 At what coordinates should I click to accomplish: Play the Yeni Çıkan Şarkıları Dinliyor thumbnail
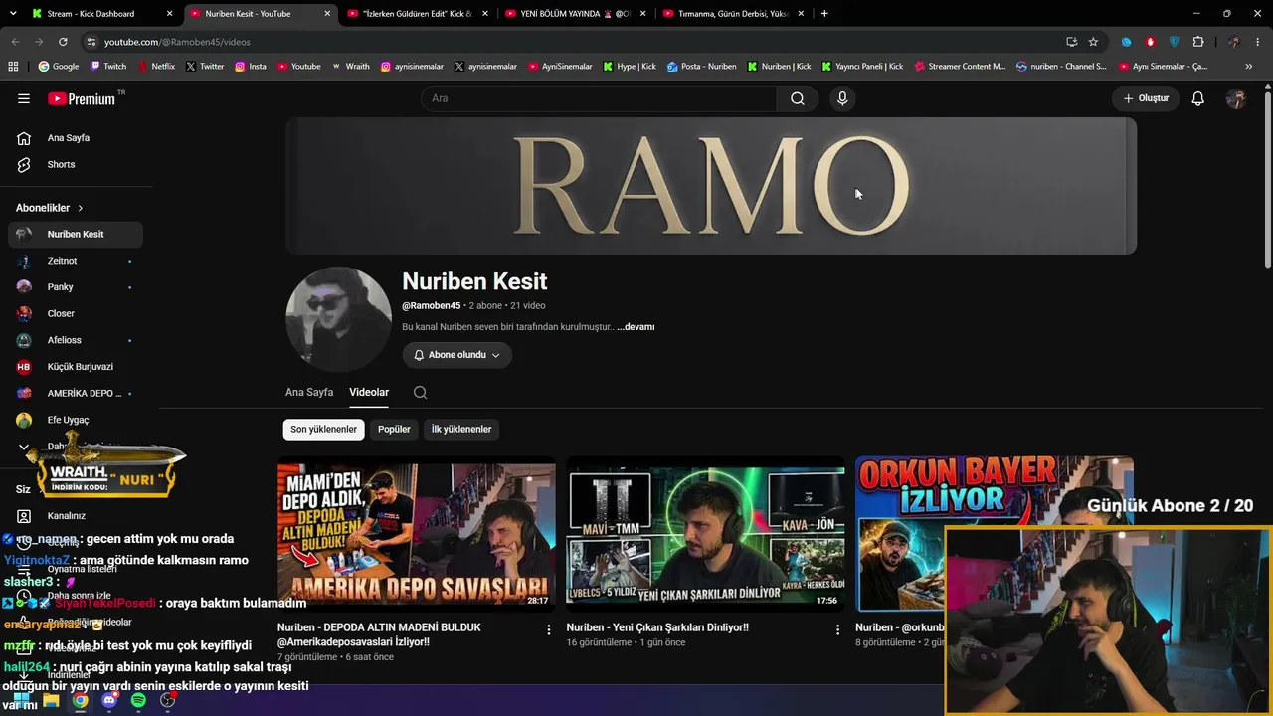pos(705,534)
